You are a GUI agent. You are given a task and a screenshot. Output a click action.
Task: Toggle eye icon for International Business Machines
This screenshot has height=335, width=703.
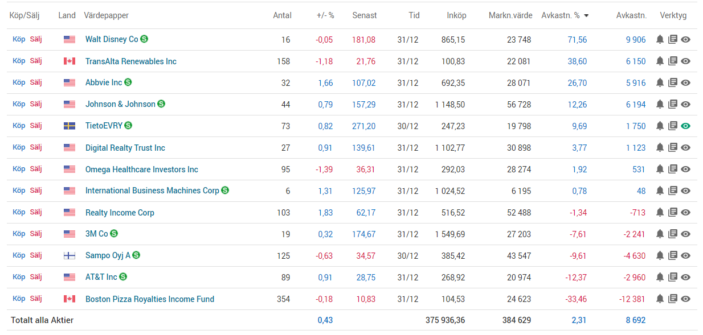[x=686, y=191]
